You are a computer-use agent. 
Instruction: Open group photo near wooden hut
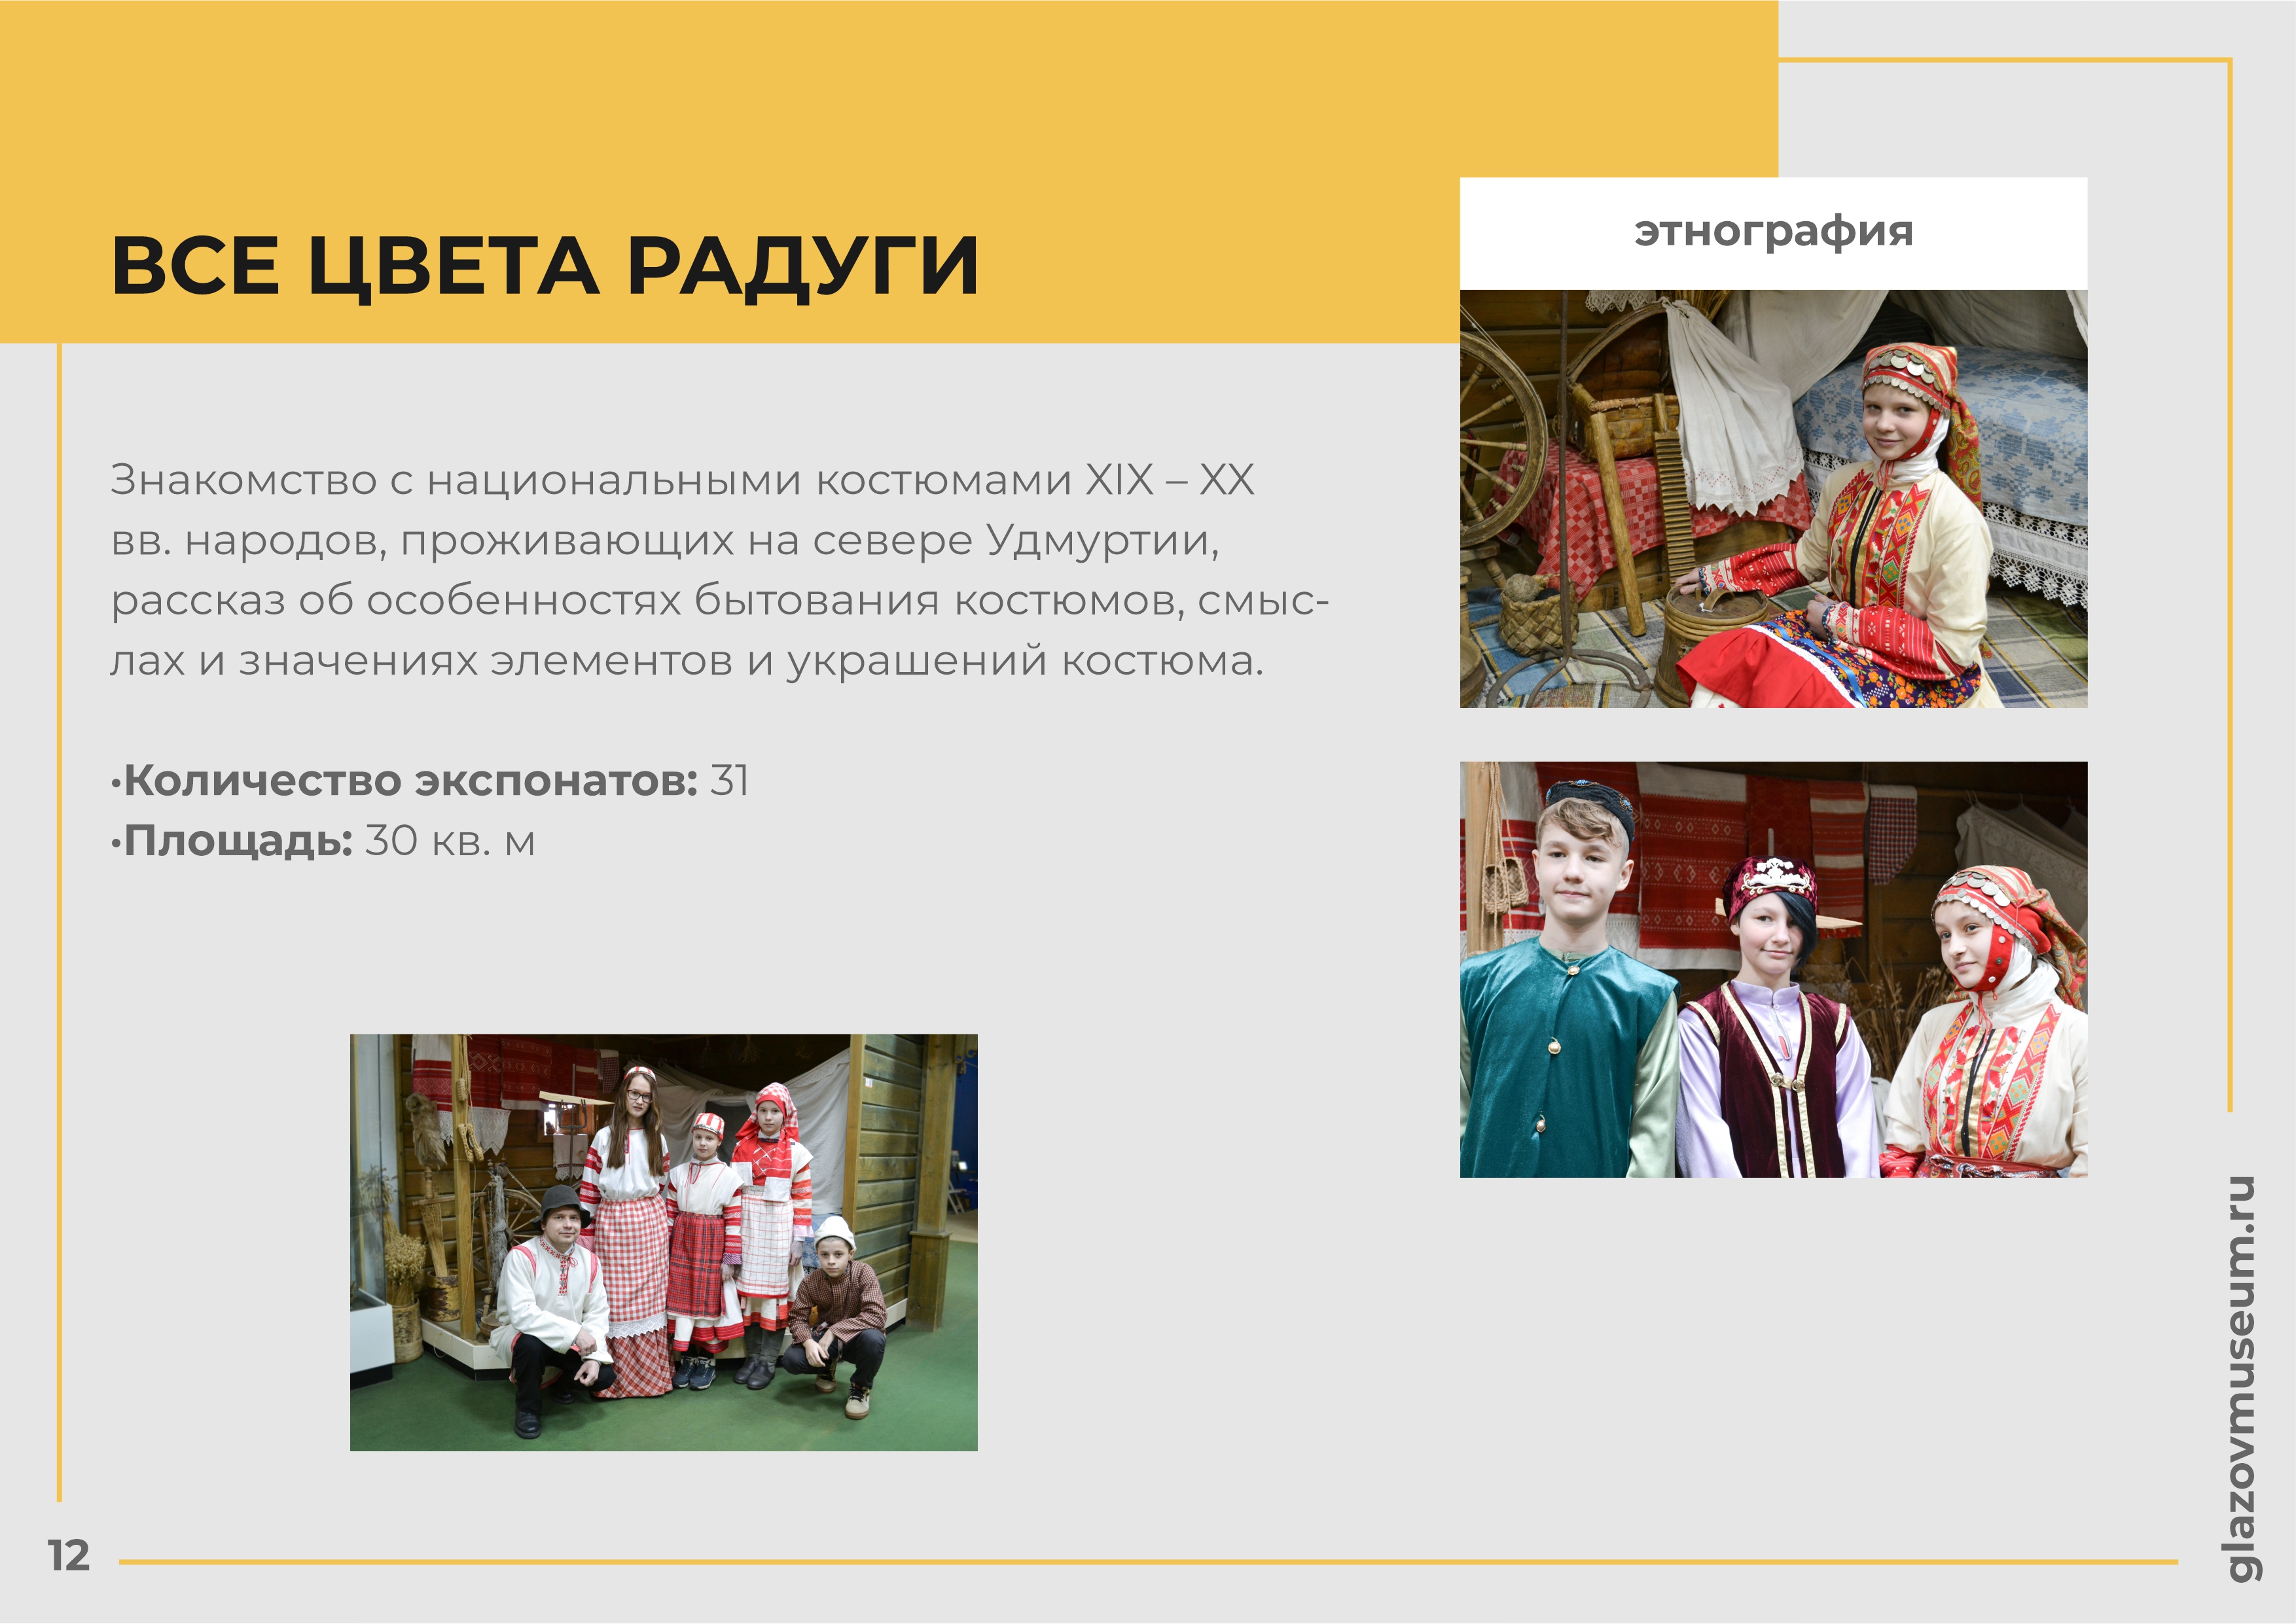[663, 1241]
